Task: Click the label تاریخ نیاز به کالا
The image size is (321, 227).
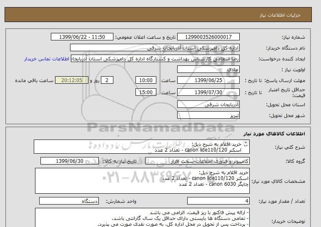Action: click(x=120, y=161)
